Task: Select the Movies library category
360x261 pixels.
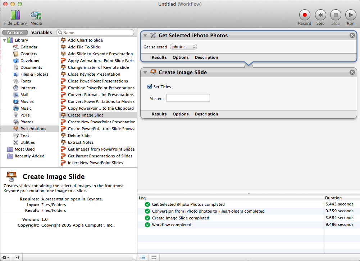Action: tap(27, 101)
